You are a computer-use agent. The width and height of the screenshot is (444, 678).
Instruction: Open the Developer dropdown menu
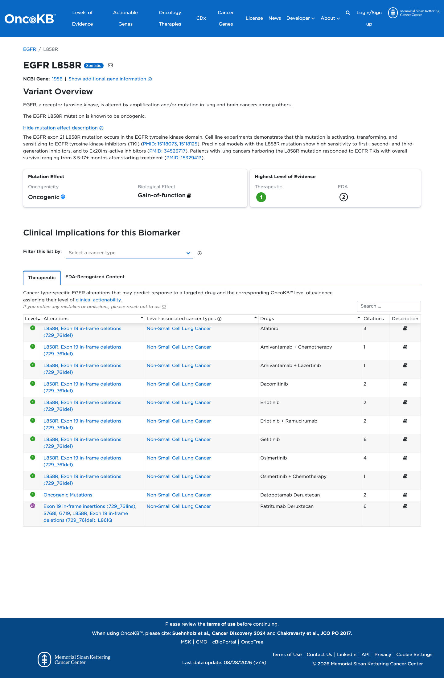click(301, 18)
